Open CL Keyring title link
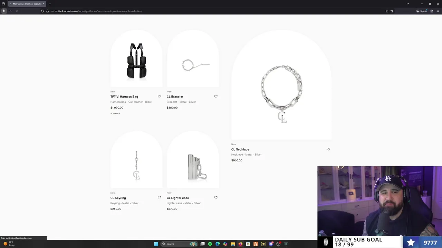The image size is (442, 248). pos(118,198)
